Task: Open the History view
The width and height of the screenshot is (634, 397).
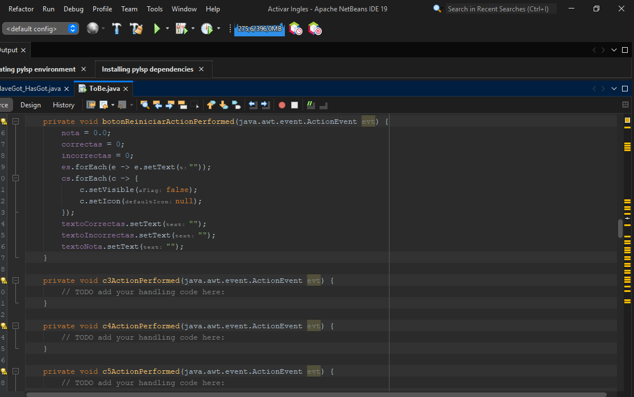Action: pos(64,105)
